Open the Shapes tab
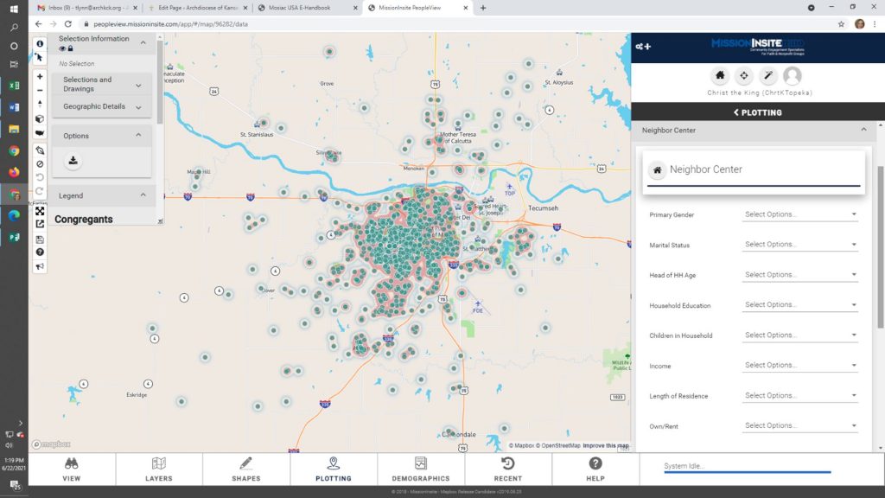 pyautogui.click(x=246, y=469)
